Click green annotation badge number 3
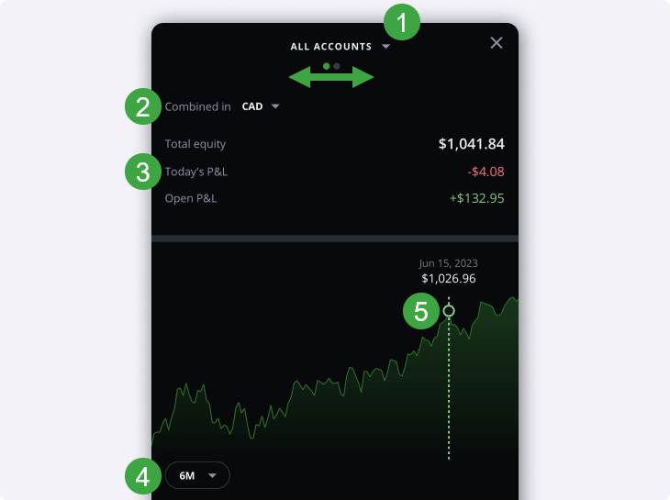Viewport: 670px width, 500px height. 142,172
